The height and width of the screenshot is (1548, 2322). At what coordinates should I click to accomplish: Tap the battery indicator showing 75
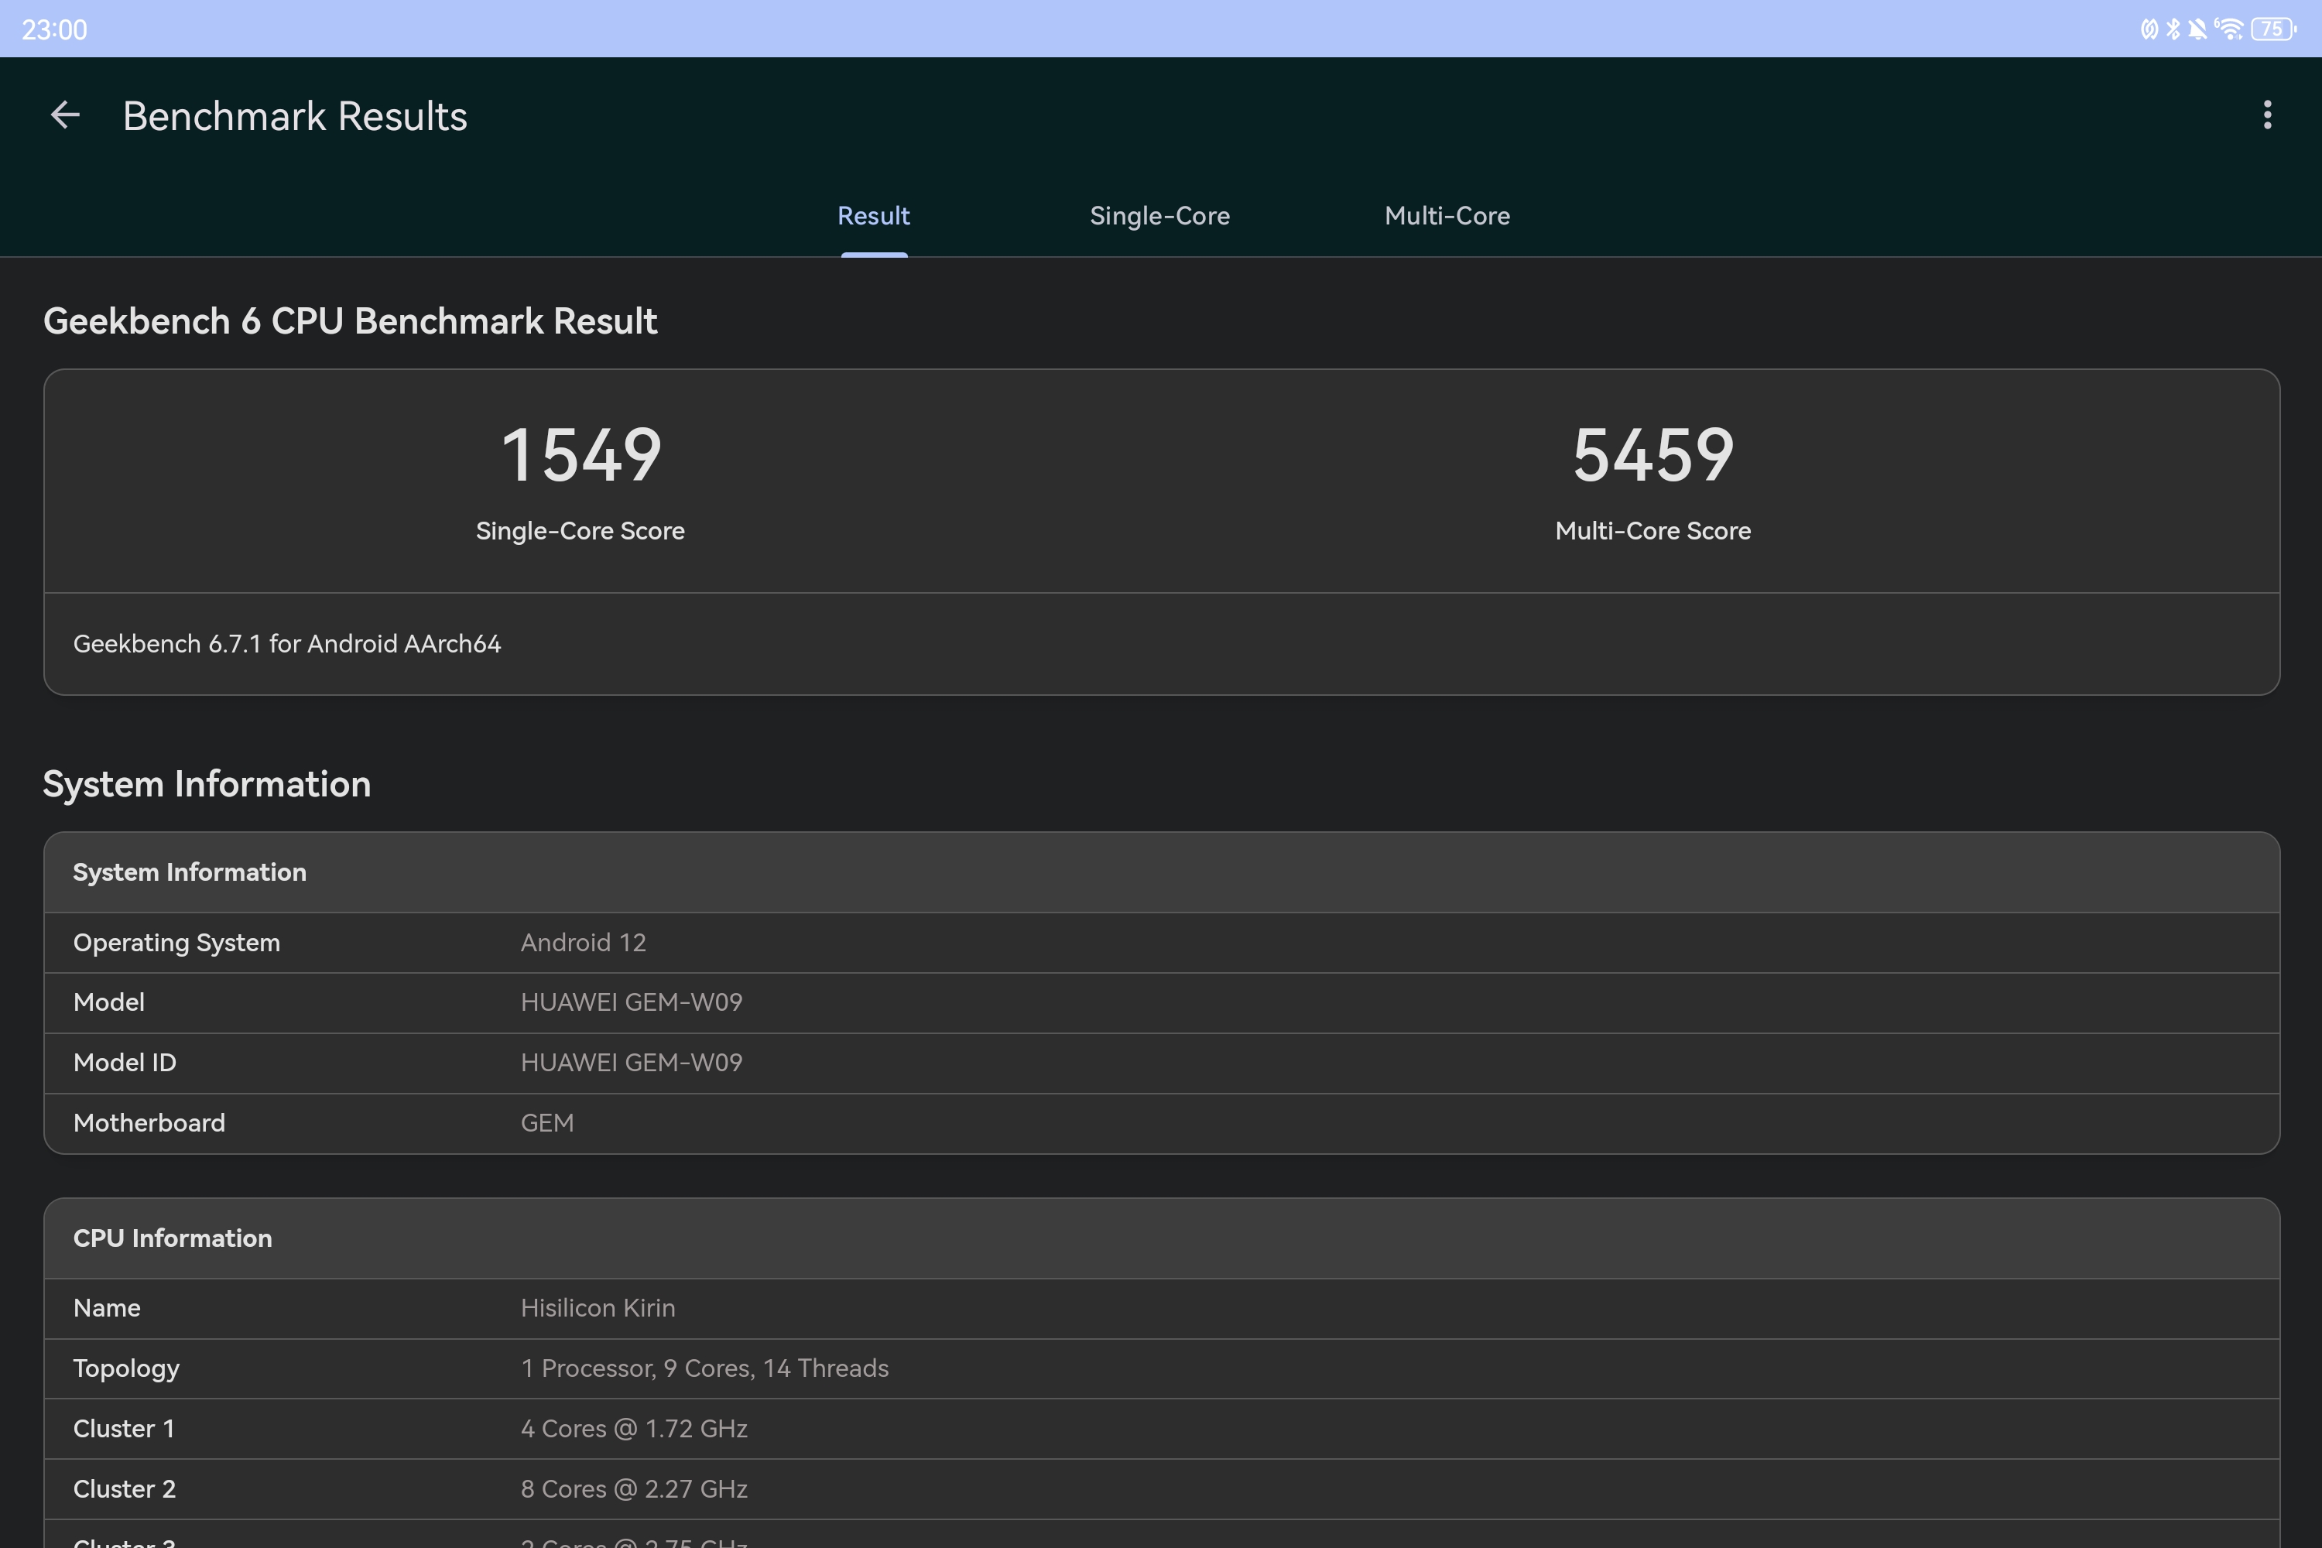click(x=2272, y=29)
